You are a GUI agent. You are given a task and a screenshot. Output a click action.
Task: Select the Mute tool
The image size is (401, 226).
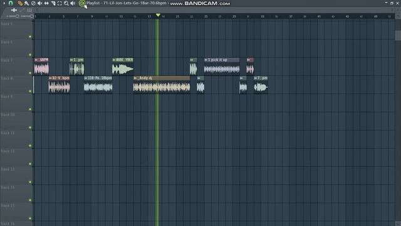tap(39, 3)
